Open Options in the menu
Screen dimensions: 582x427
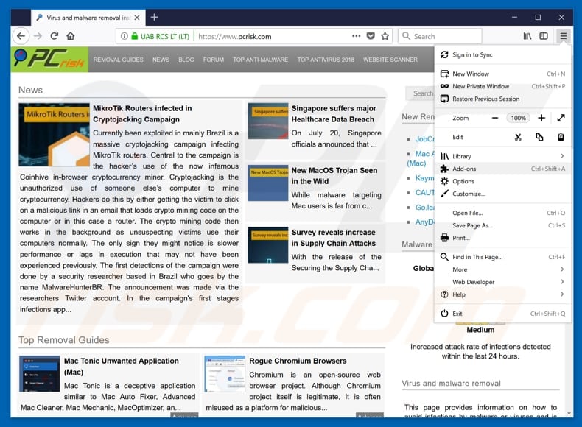tap(502, 181)
